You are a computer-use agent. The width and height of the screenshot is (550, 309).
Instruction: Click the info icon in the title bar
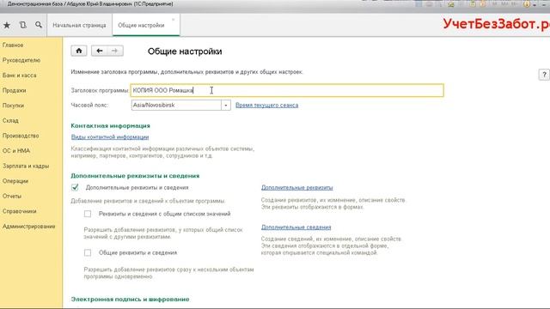pos(527,4)
